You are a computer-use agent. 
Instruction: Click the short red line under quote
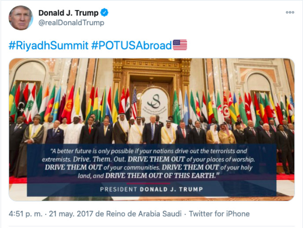151,183
